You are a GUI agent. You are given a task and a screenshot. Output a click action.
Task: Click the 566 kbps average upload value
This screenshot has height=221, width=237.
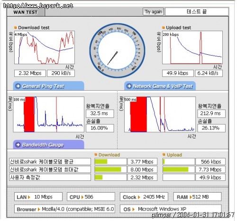(x=210, y=161)
